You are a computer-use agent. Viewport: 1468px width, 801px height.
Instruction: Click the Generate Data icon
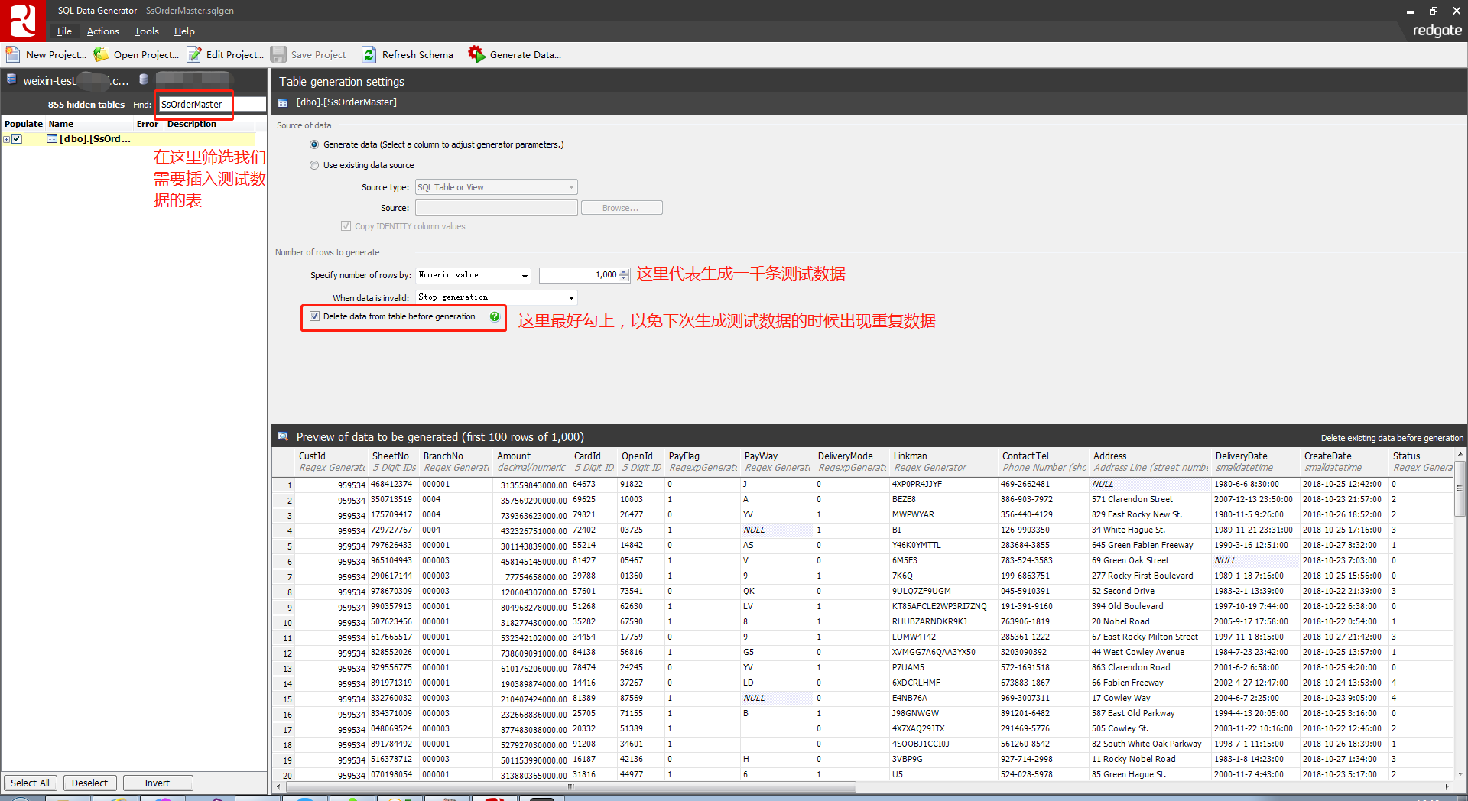pyautogui.click(x=476, y=54)
